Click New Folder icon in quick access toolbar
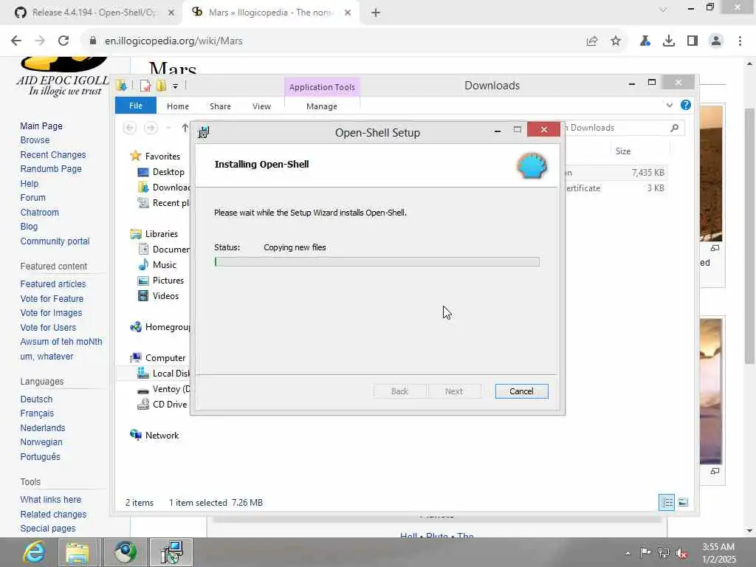The height and width of the screenshot is (567, 756). pyautogui.click(x=161, y=86)
